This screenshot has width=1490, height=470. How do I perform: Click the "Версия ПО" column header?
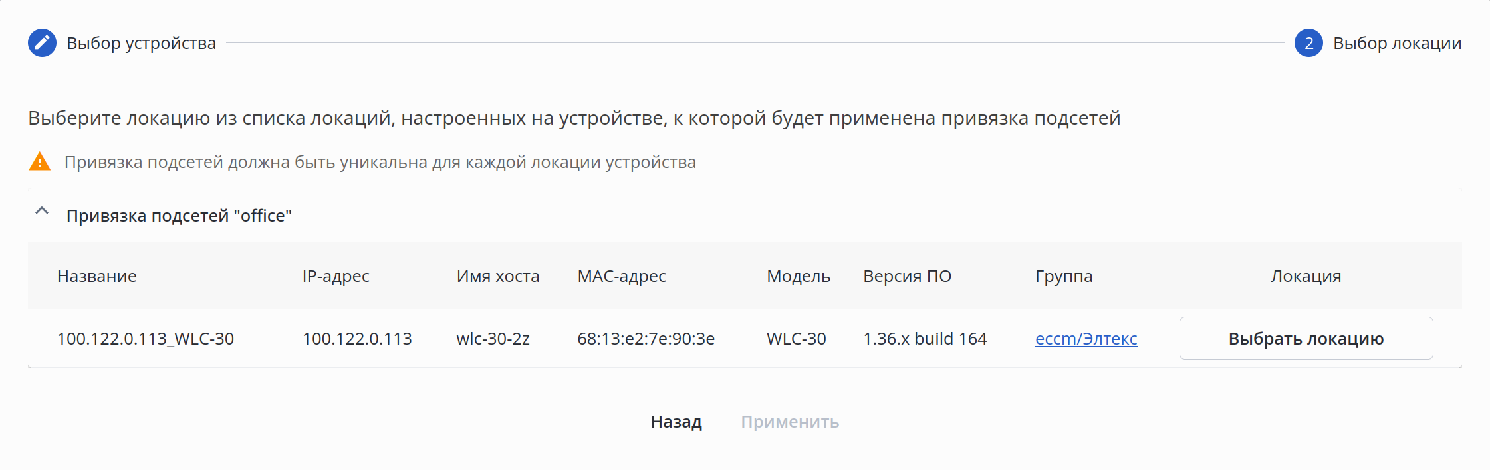tap(907, 276)
